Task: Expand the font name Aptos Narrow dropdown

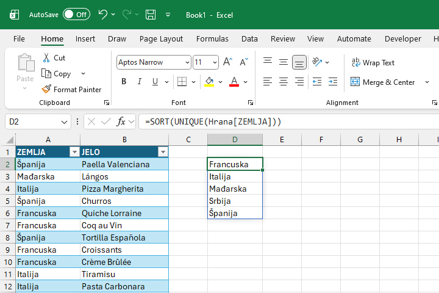Action: pos(187,62)
